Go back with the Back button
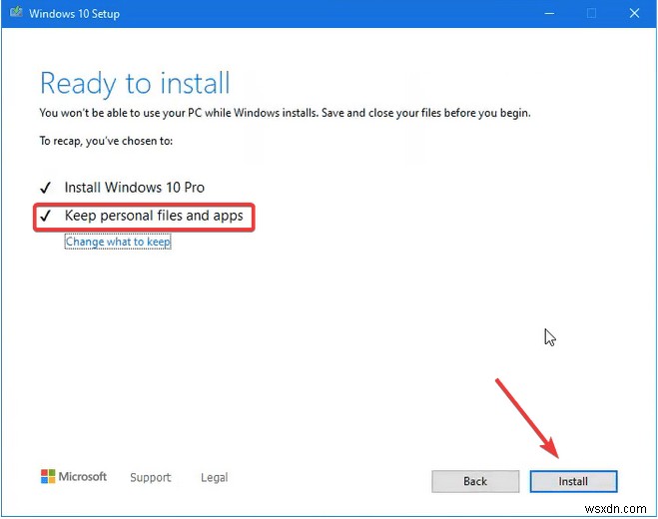 475,481
